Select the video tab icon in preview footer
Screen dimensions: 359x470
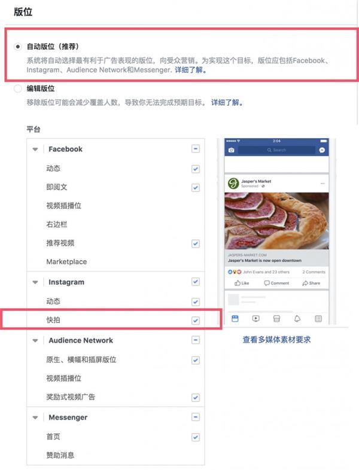[256, 319]
